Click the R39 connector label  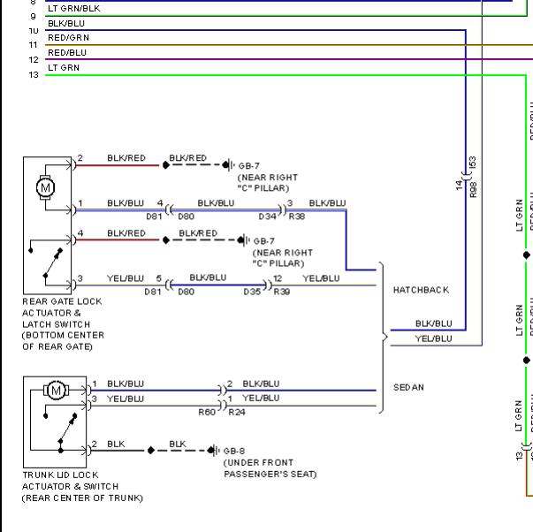(x=282, y=292)
